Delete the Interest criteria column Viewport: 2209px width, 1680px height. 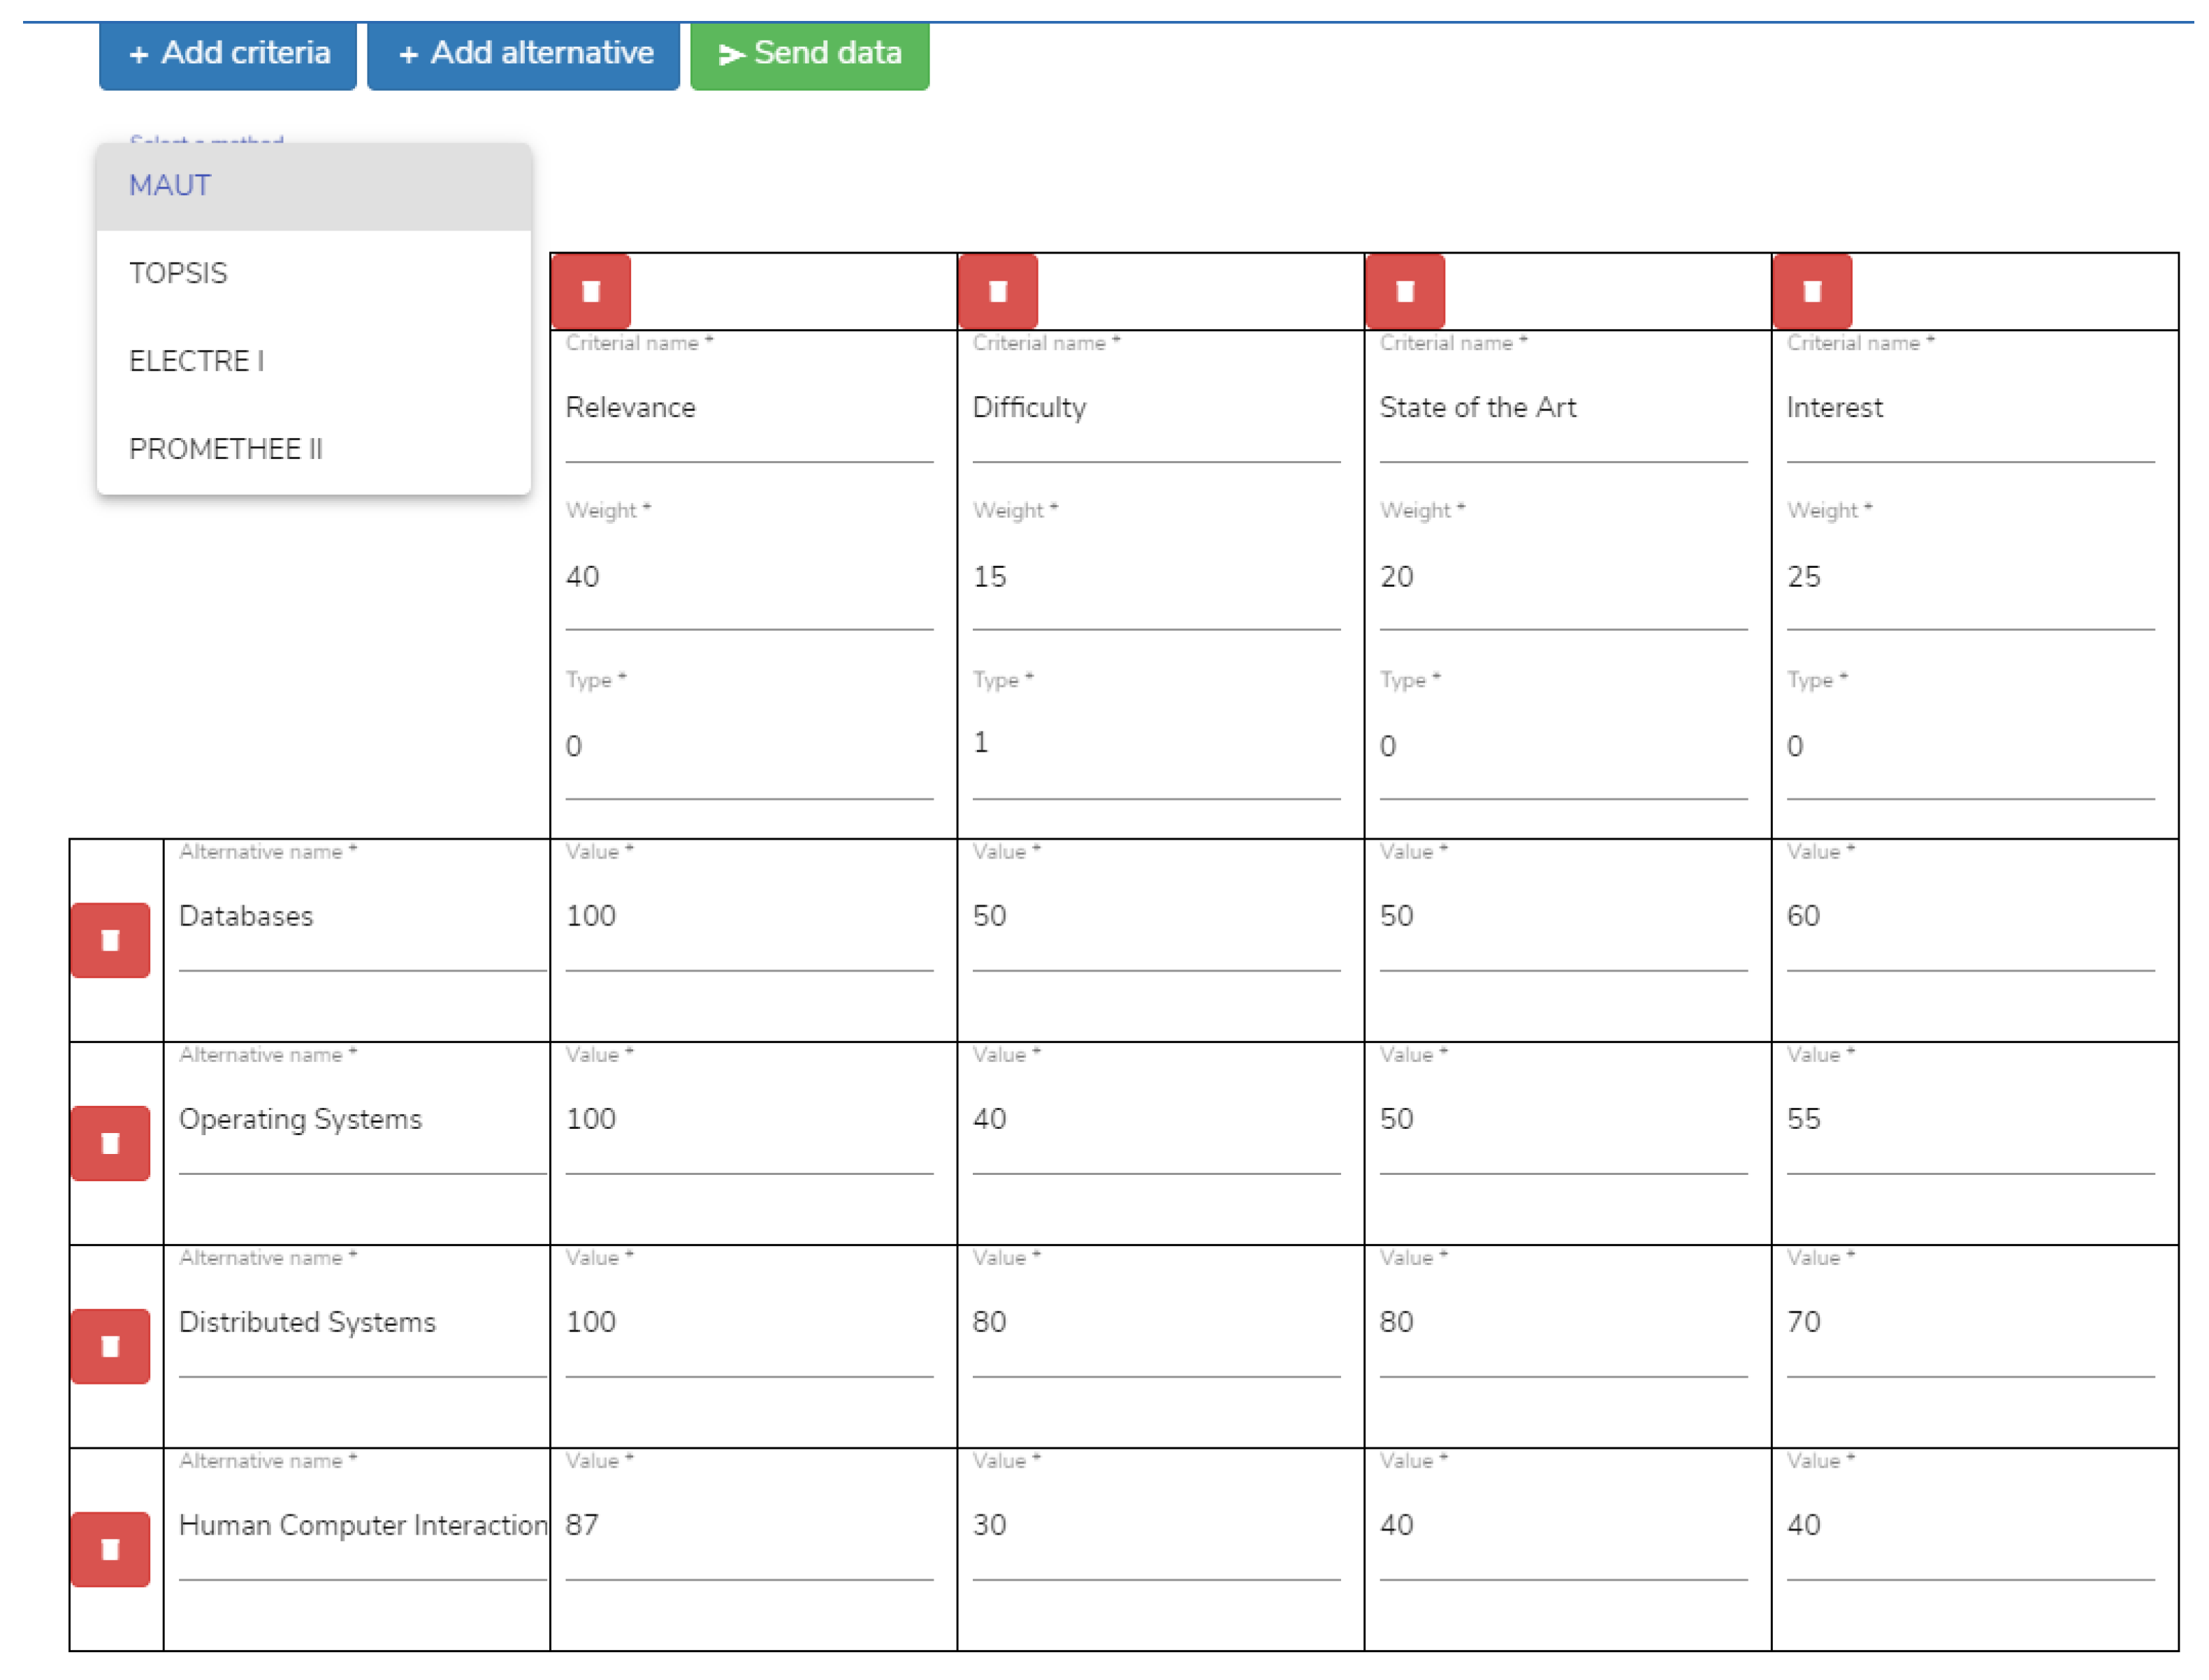[1811, 291]
